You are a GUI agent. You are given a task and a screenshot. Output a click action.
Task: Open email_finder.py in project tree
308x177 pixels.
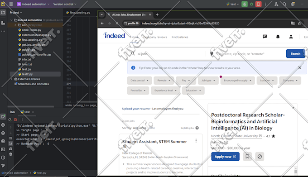point(31,30)
